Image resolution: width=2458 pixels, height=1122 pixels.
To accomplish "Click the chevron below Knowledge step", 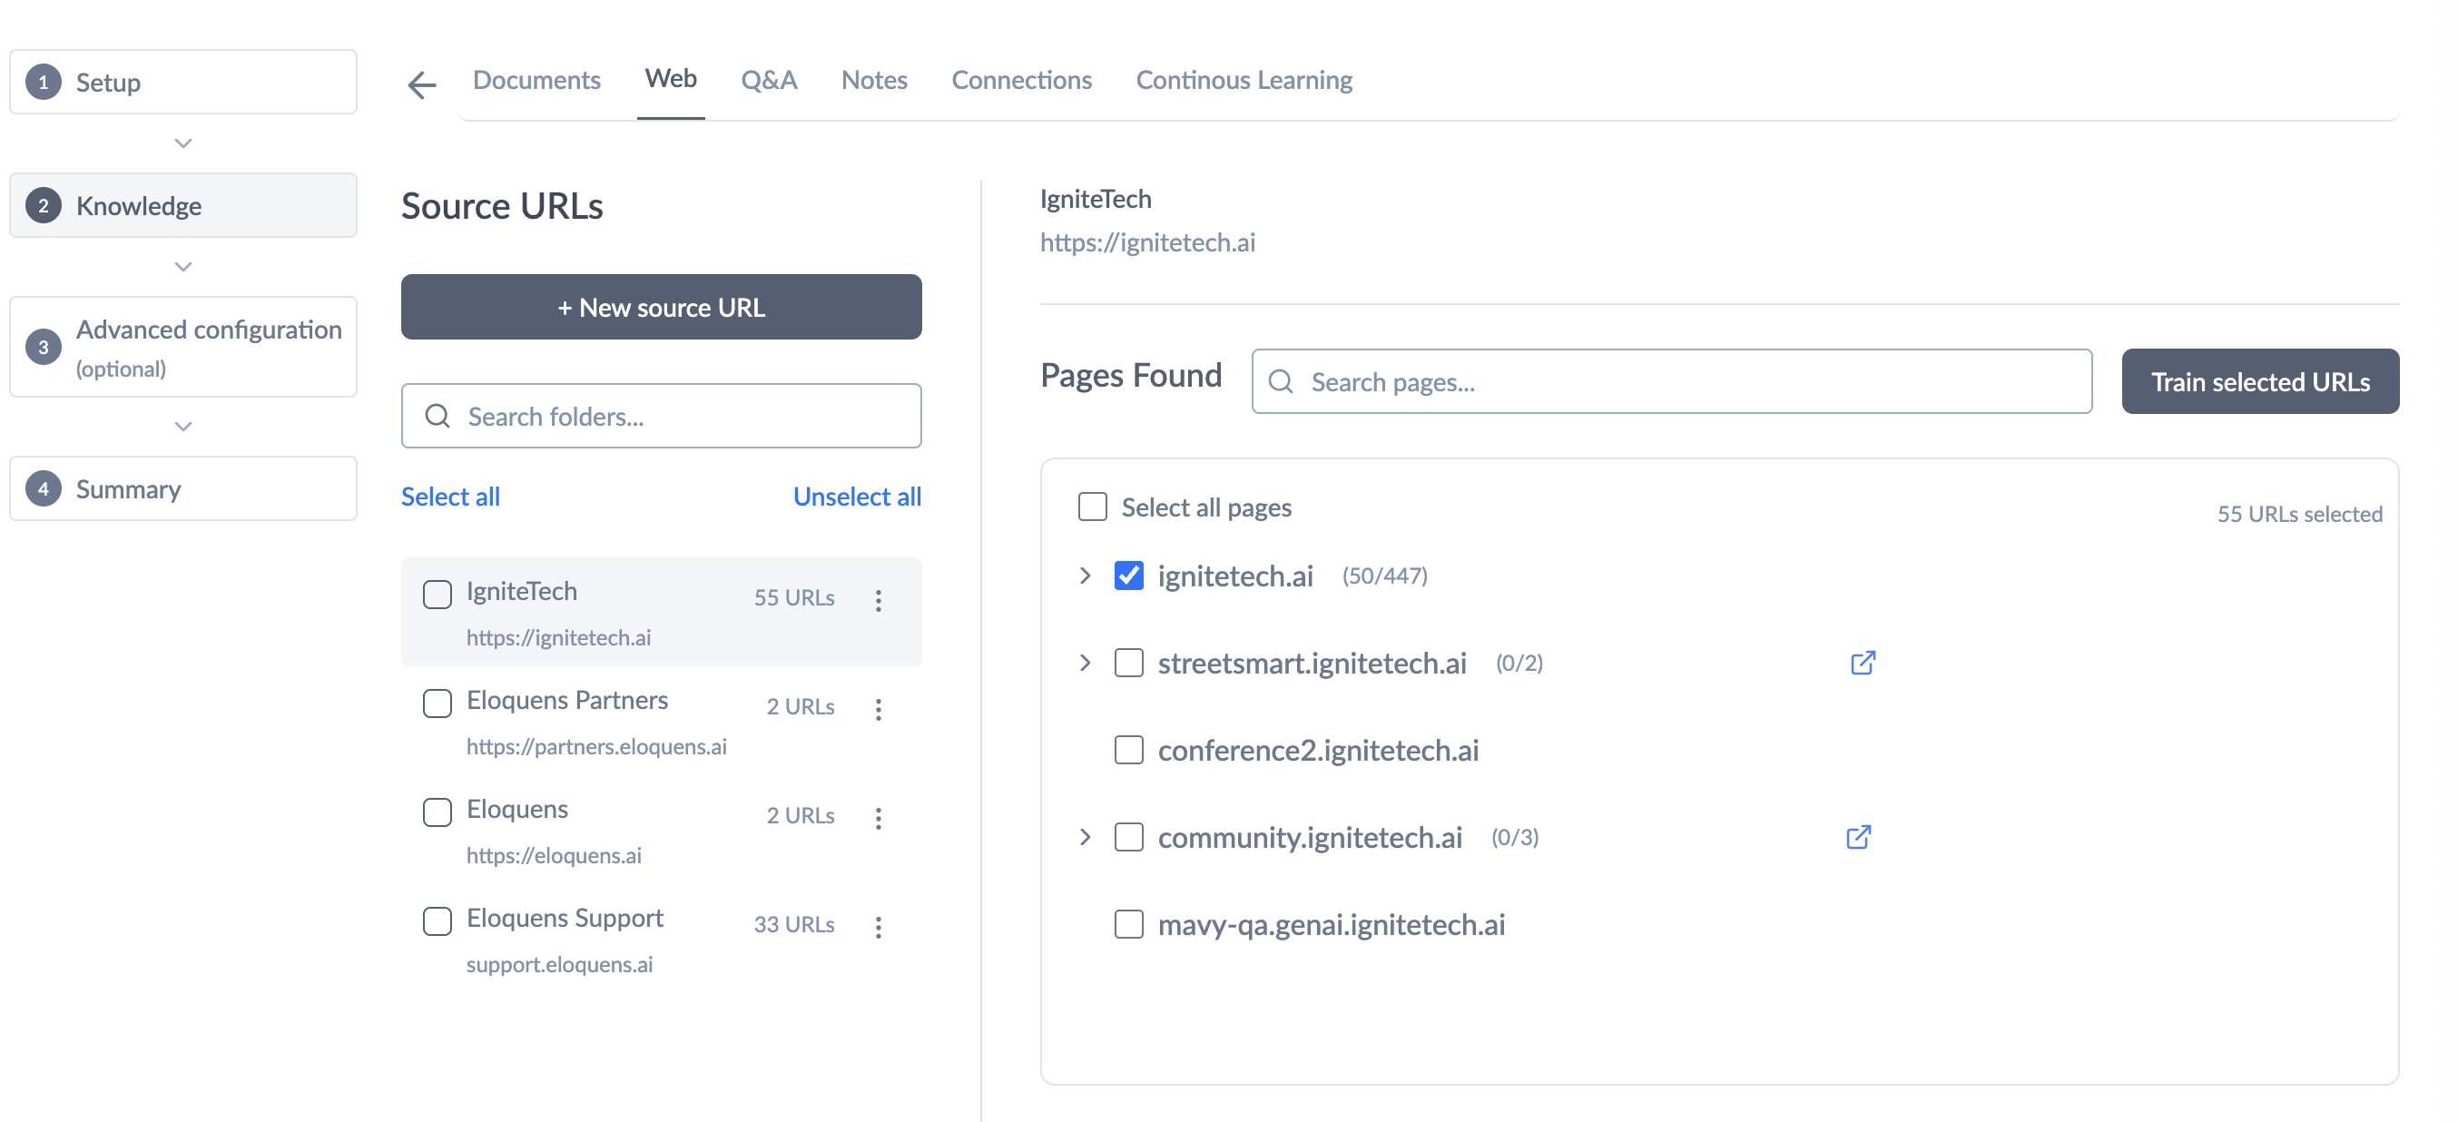I will [x=183, y=266].
